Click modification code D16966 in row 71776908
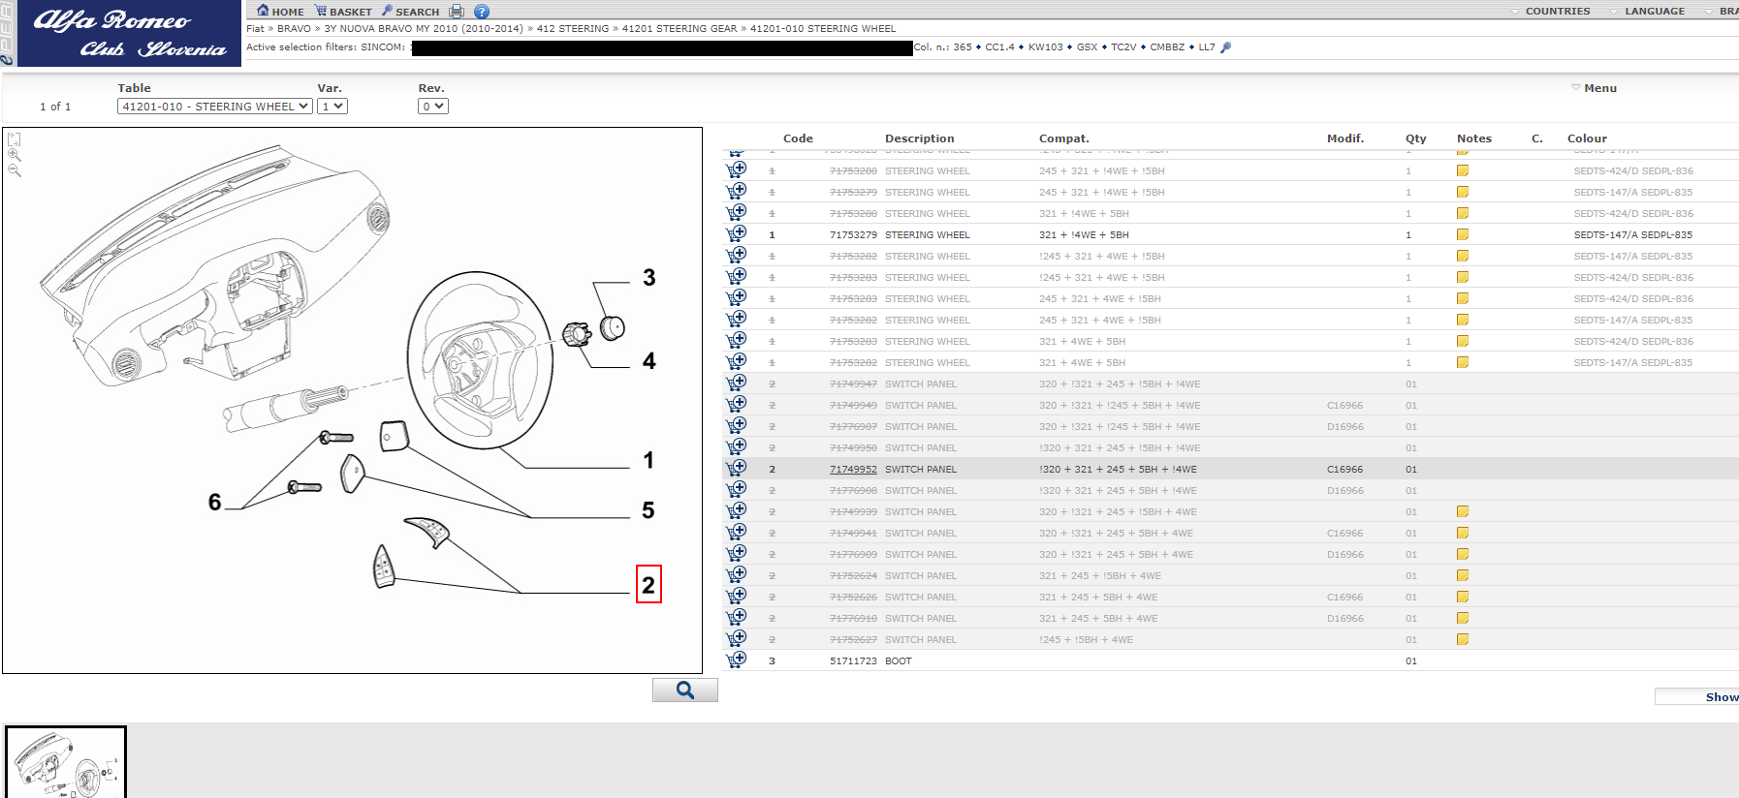The width and height of the screenshot is (1739, 798). (x=1344, y=490)
